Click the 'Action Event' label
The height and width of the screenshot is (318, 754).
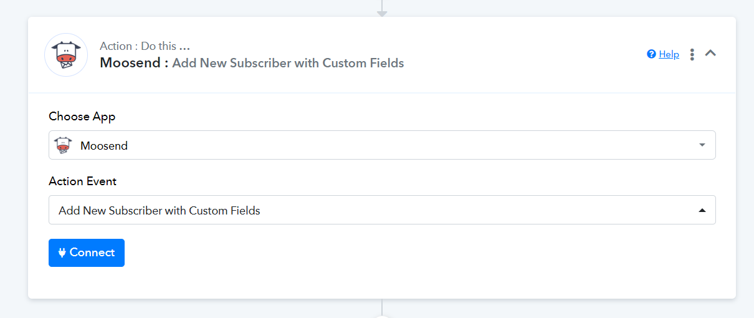(x=83, y=181)
